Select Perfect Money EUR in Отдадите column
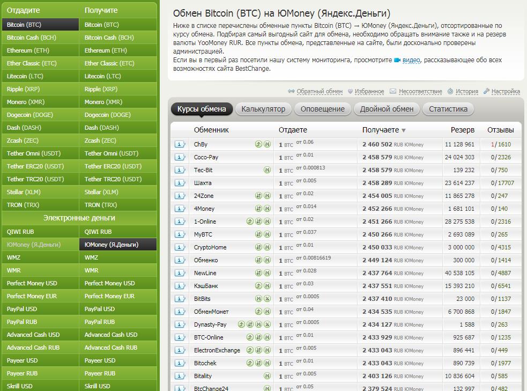This screenshot has width=527, height=391. point(40,296)
